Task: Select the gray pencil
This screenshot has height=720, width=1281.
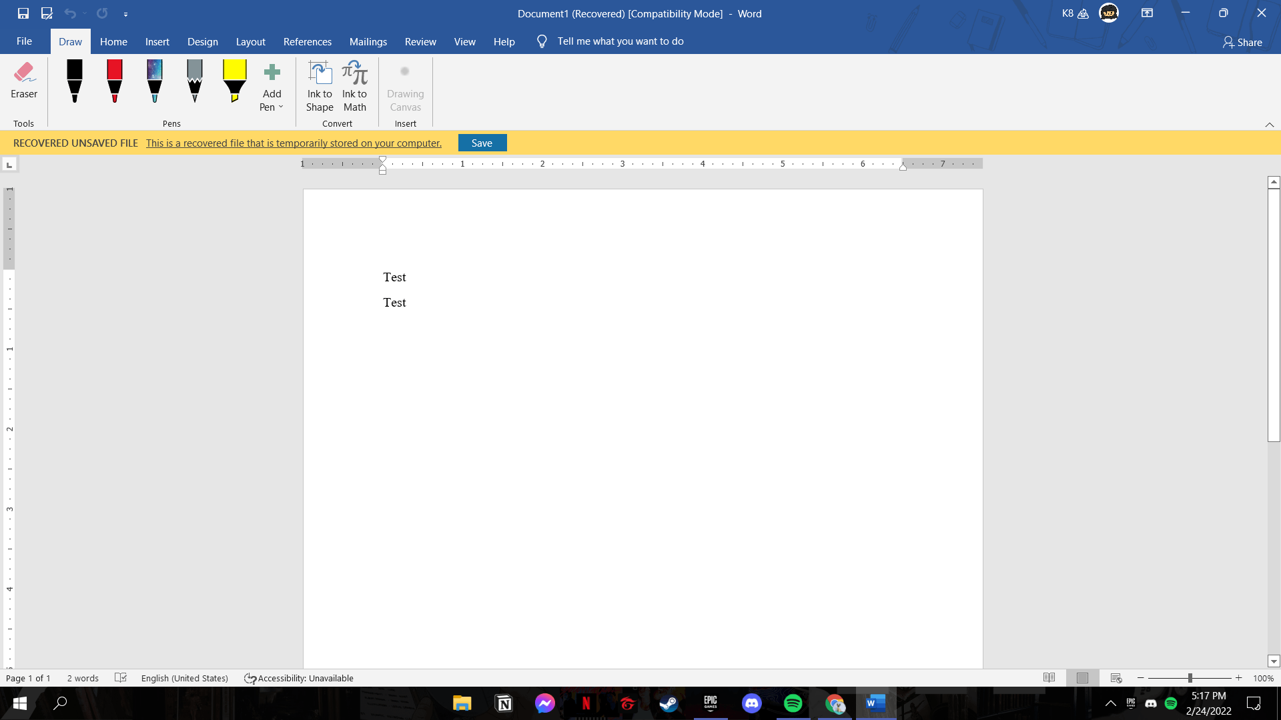Action: 195,81
